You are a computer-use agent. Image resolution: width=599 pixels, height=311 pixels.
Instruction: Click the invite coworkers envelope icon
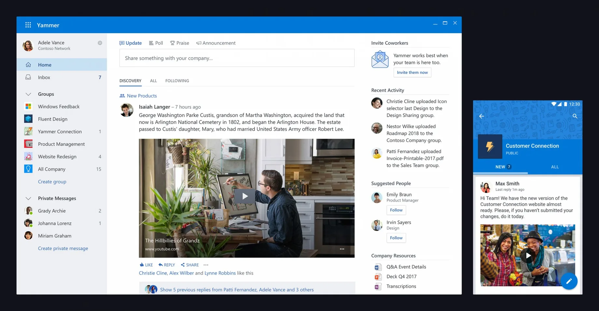[x=380, y=59]
